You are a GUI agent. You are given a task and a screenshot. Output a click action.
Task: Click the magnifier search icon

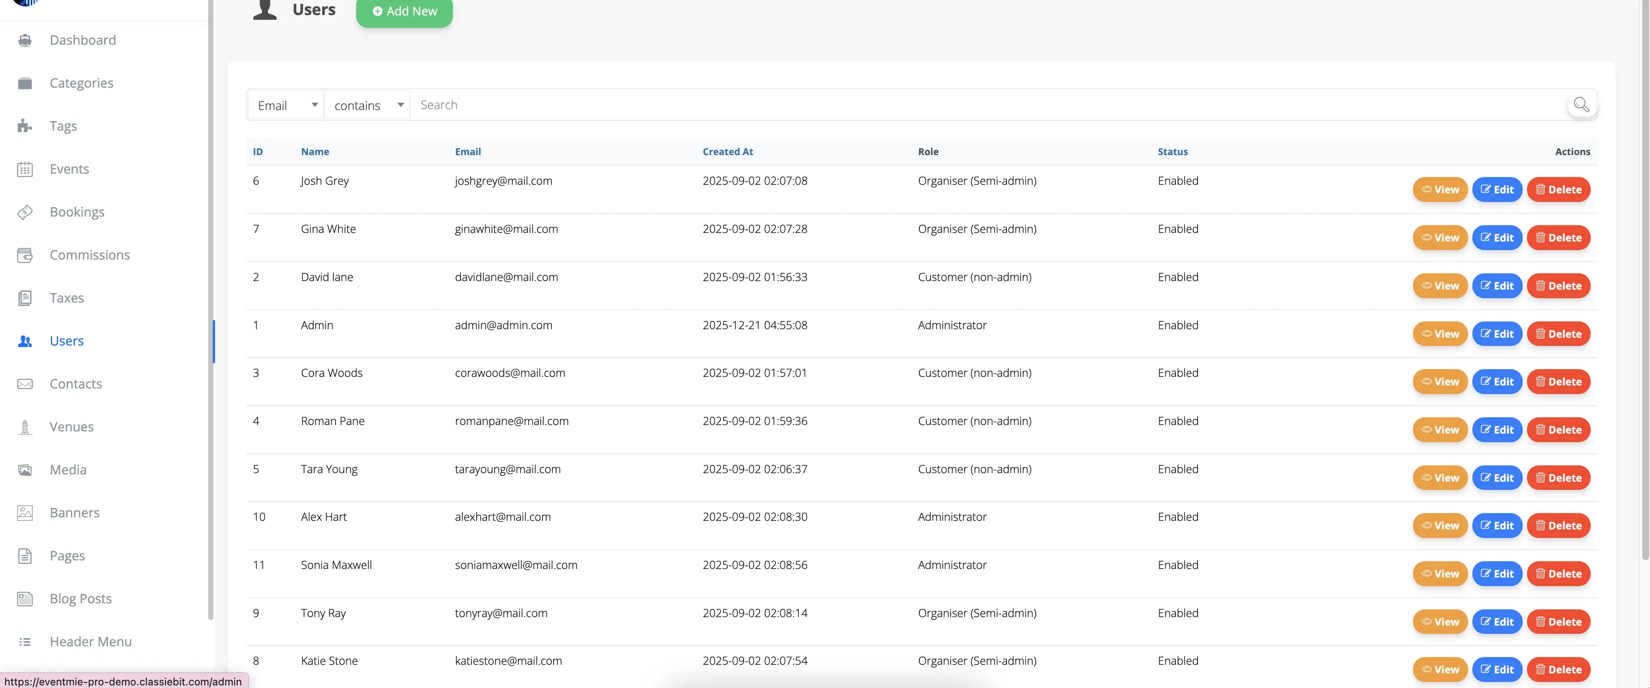[x=1581, y=104]
